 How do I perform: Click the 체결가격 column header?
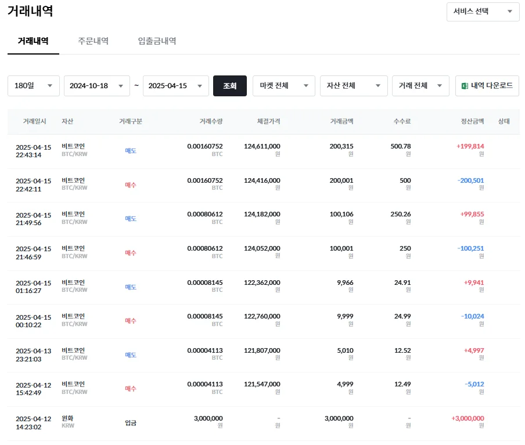pos(268,121)
